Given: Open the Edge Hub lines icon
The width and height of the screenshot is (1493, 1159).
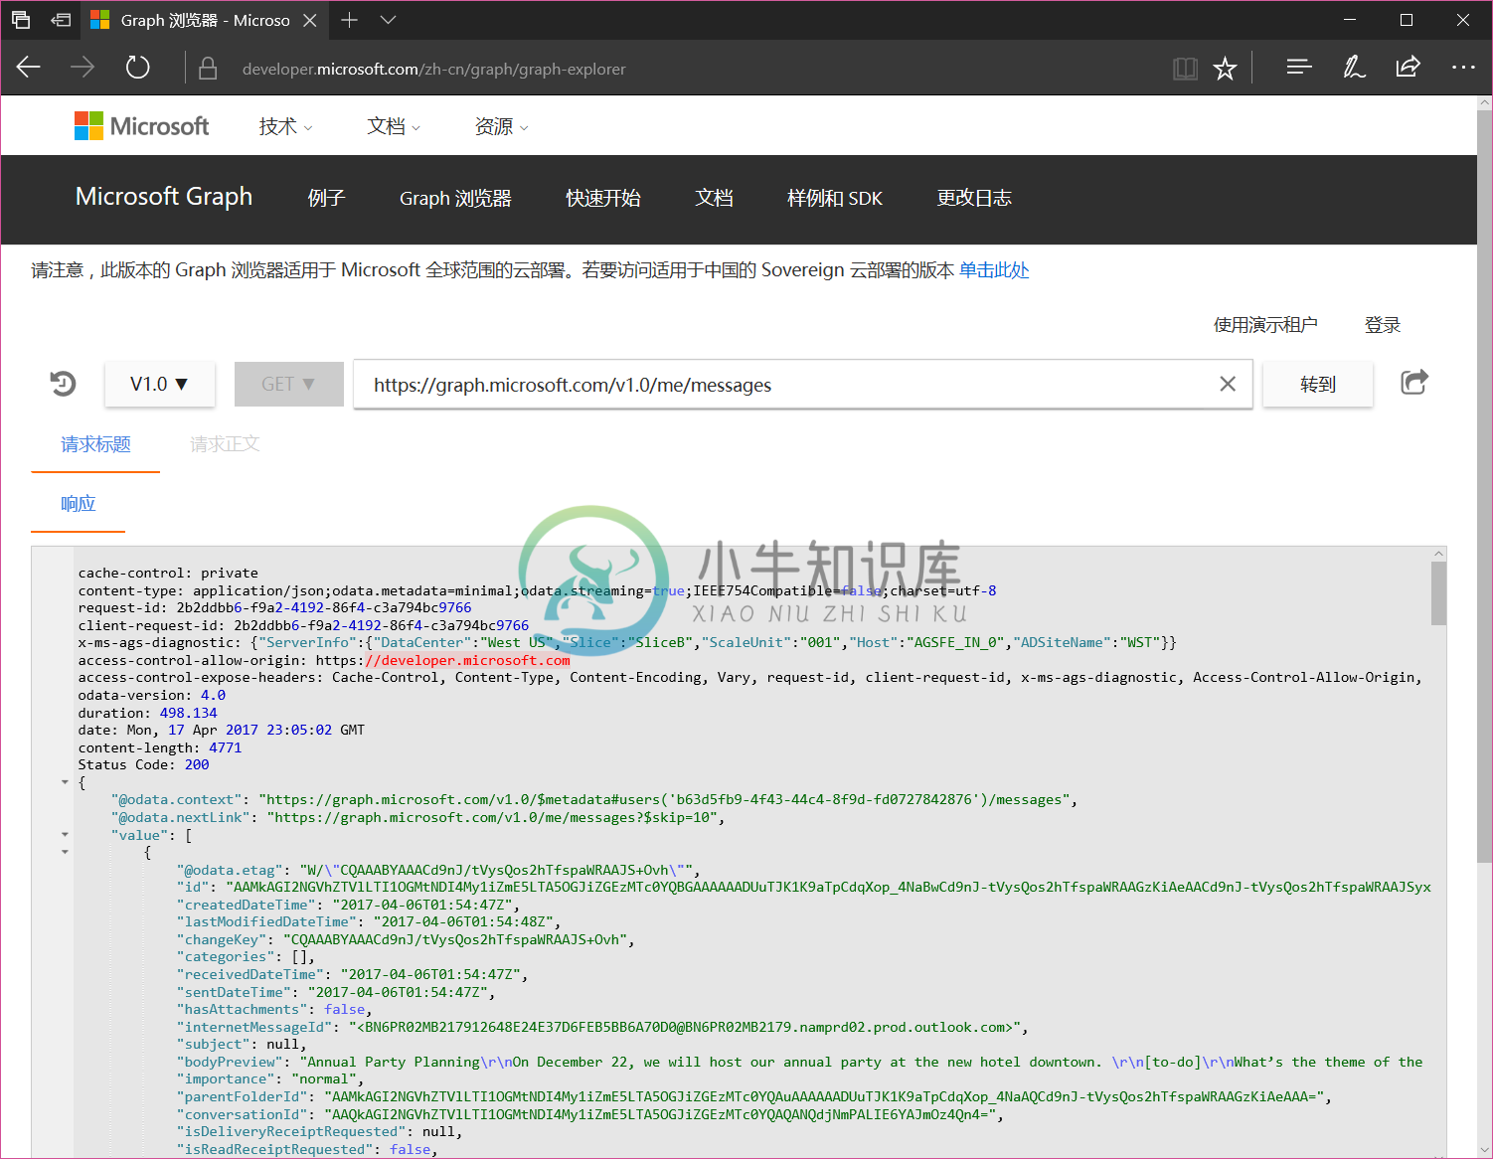Looking at the screenshot, I should [x=1299, y=68].
